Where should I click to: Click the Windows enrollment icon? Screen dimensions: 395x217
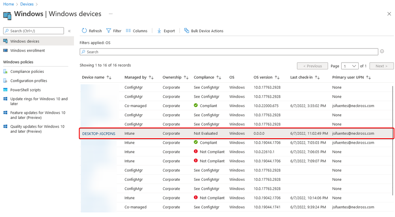5,50
